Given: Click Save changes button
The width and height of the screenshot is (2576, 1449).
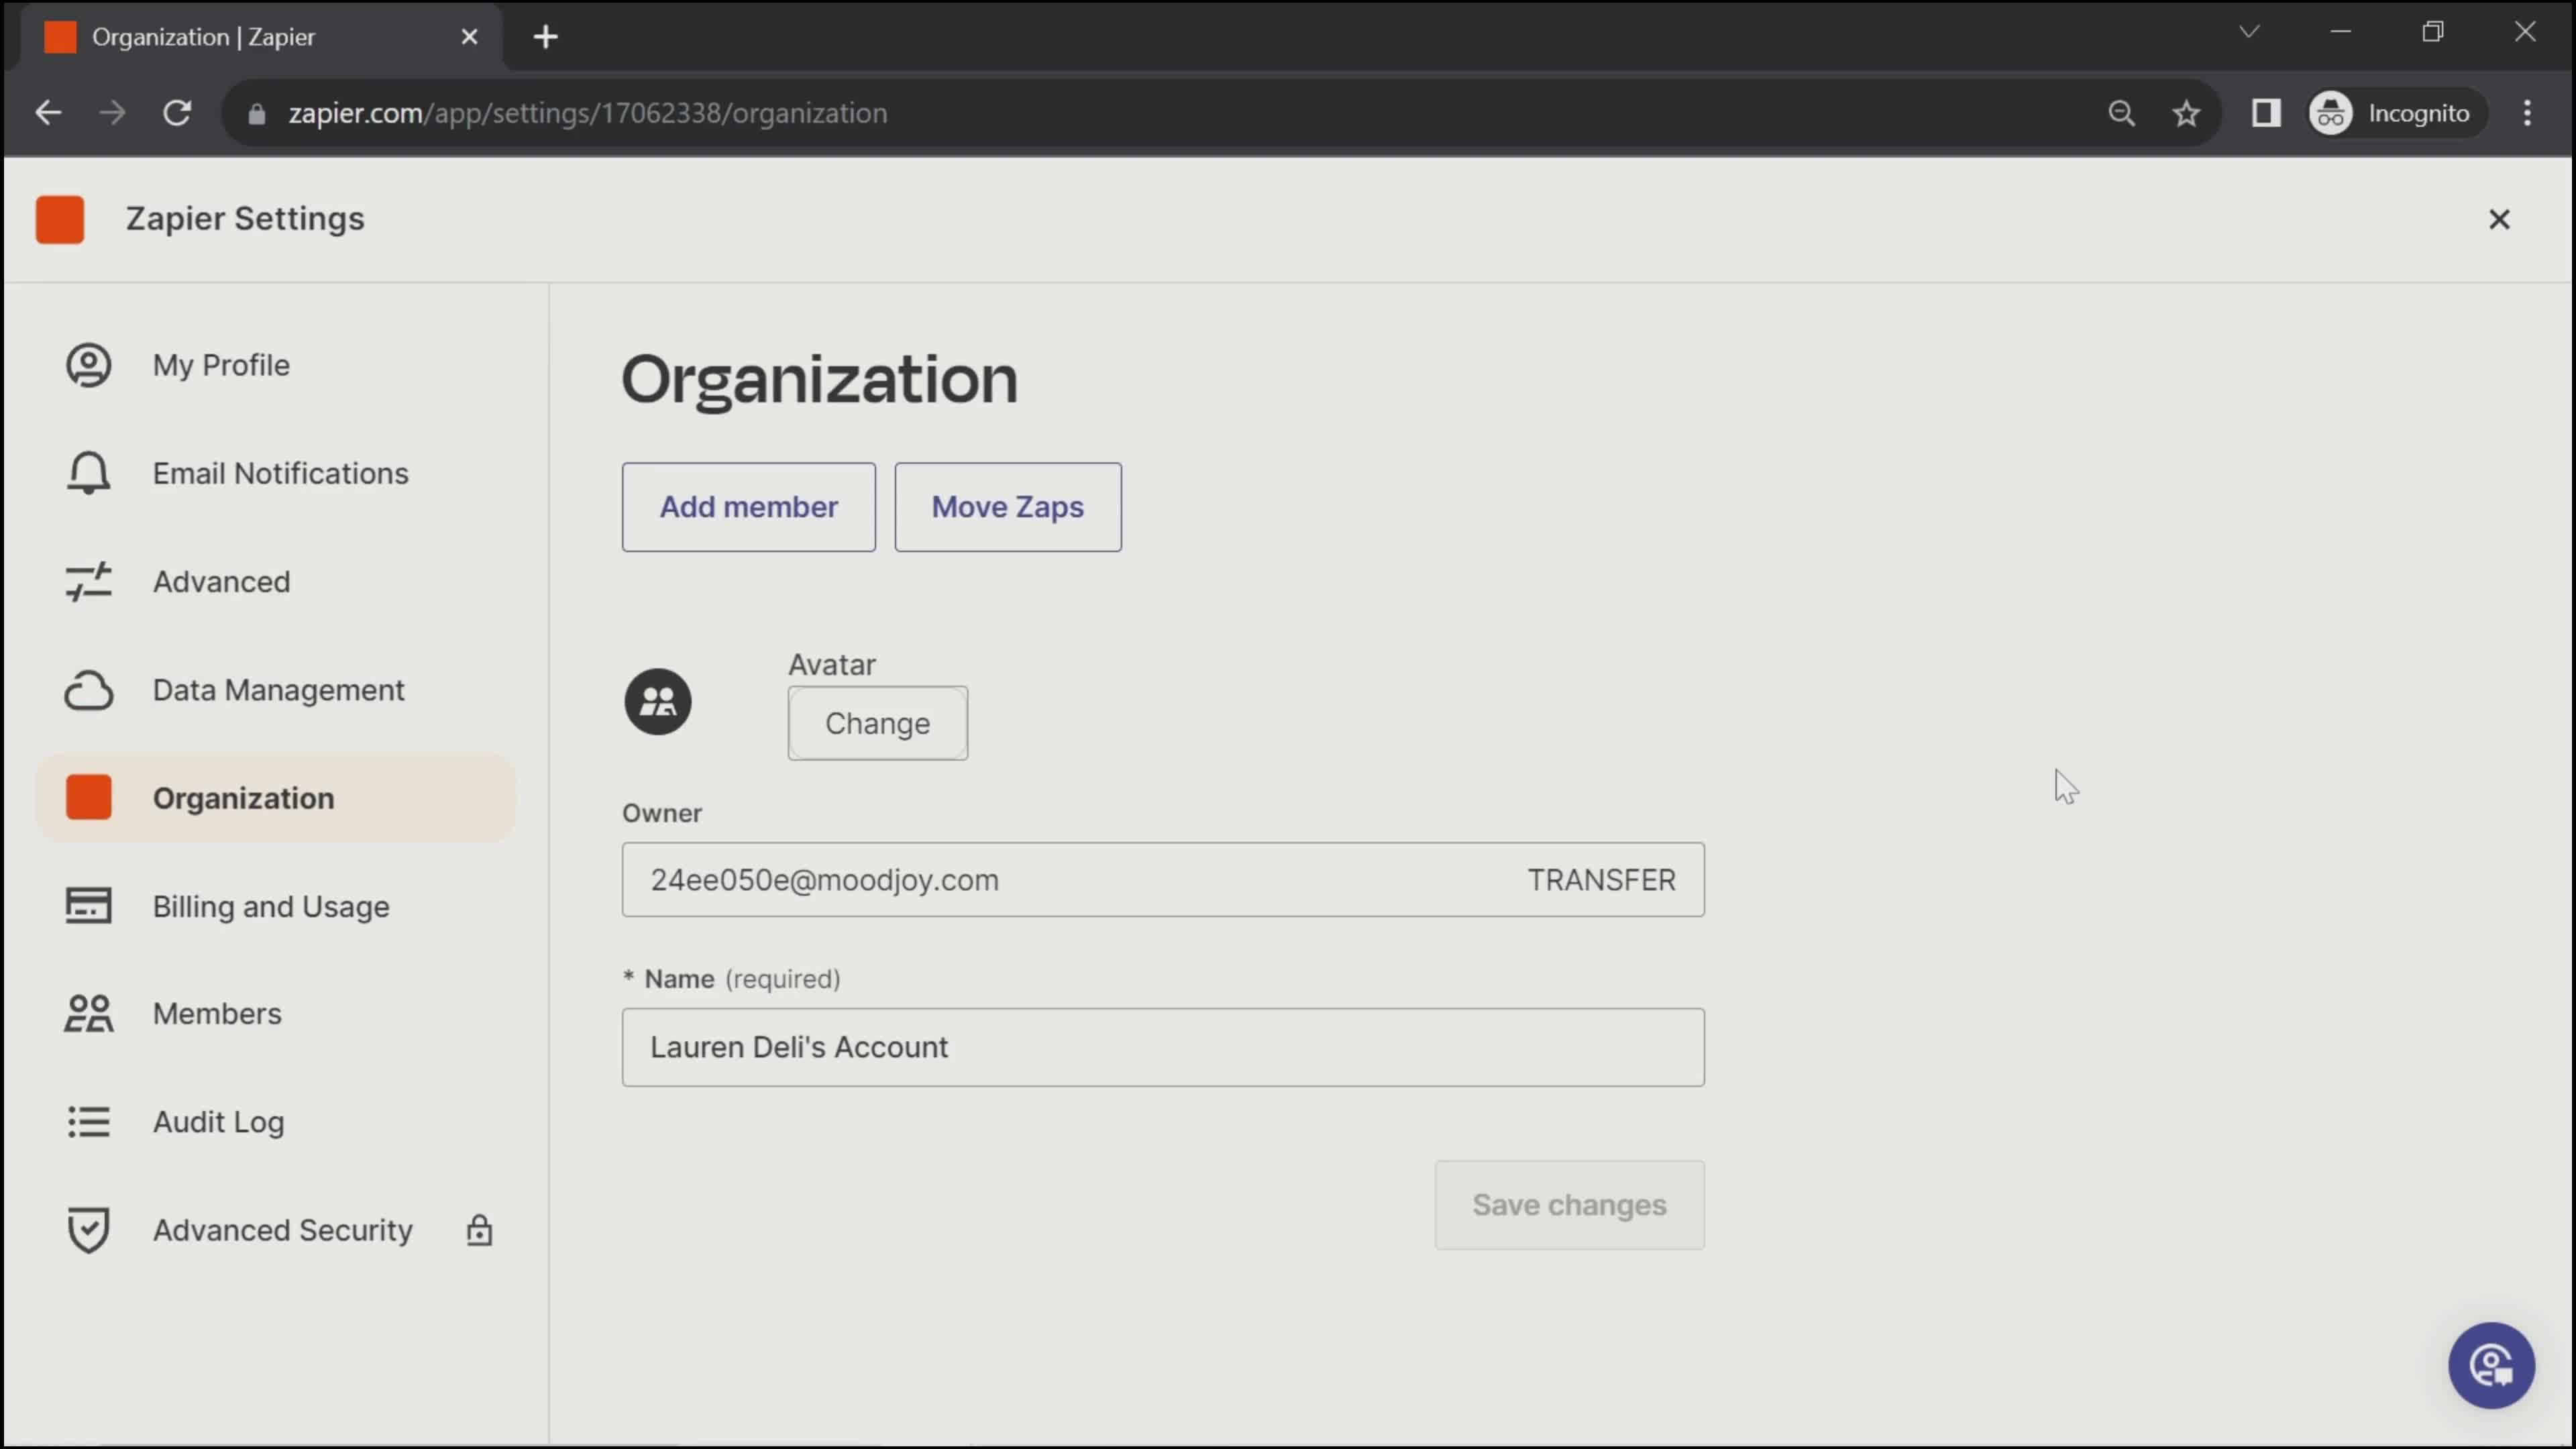Looking at the screenshot, I should (1568, 1205).
